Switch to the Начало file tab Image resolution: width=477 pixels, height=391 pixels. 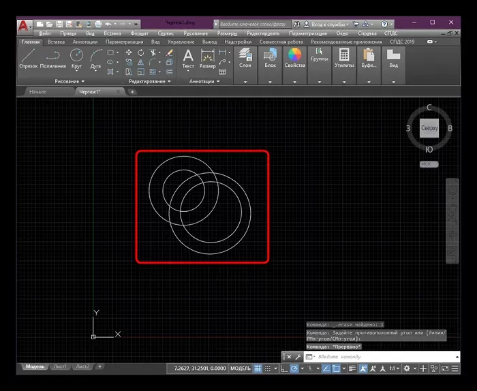coord(38,91)
